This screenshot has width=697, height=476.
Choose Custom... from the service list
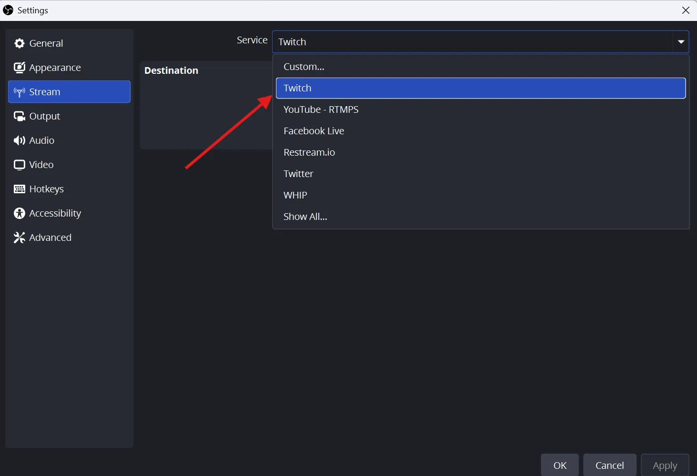[x=304, y=67]
